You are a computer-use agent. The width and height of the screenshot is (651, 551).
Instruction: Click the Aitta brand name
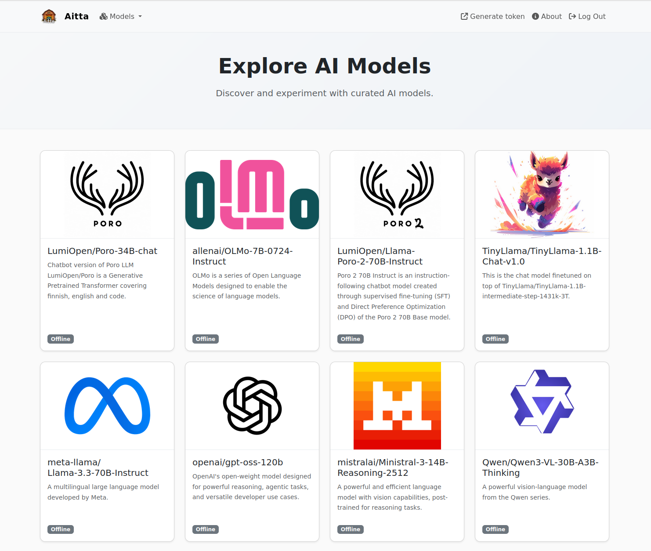coord(76,16)
